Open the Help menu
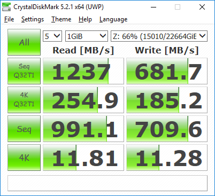The image size is (215, 196). tap(85, 19)
